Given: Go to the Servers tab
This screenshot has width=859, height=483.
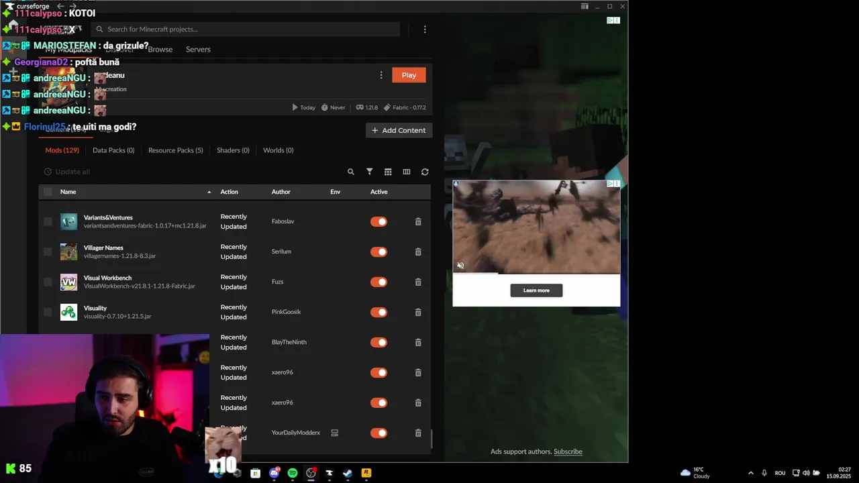Looking at the screenshot, I should tap(198, 50).
